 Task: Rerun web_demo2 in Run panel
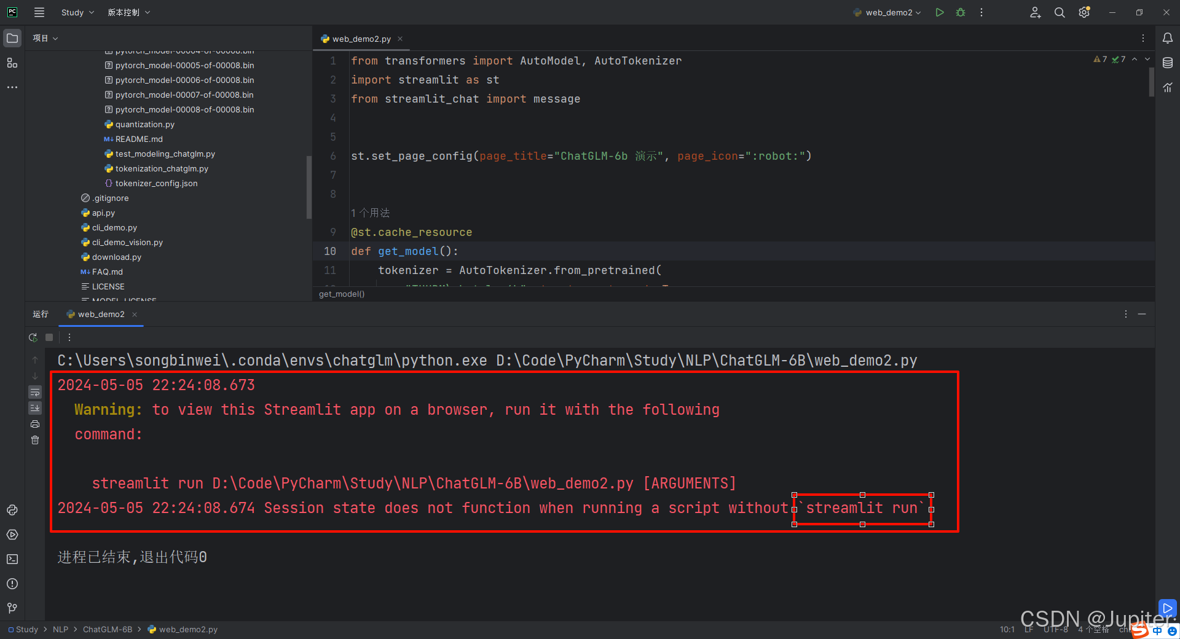point(33,337)
